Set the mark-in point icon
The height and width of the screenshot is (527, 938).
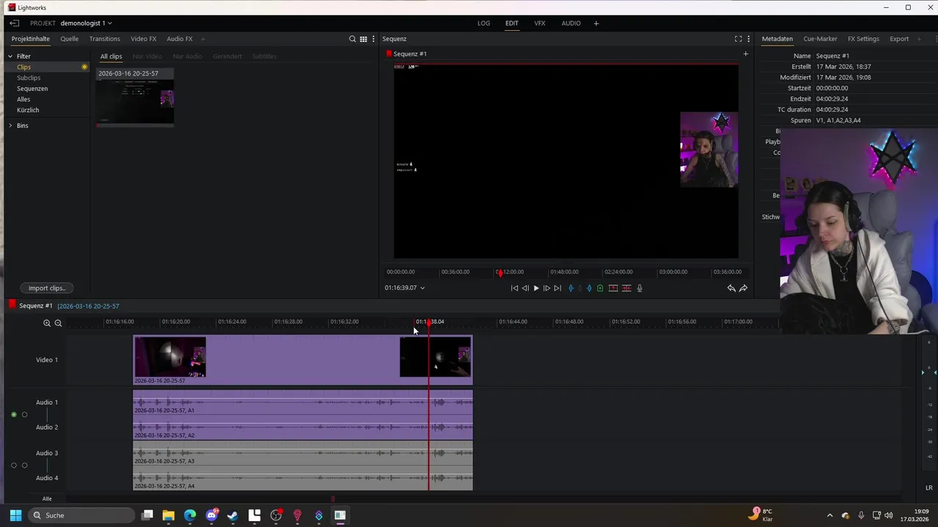[x=571, y=288]
